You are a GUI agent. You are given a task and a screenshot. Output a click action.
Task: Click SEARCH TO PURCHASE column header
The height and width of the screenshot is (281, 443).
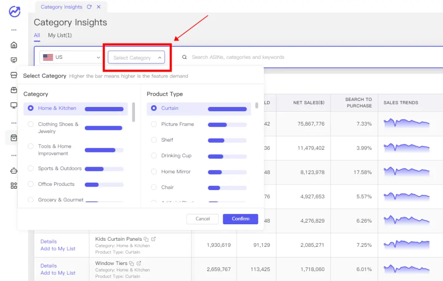pyautogui.click(x=358, y=103)
